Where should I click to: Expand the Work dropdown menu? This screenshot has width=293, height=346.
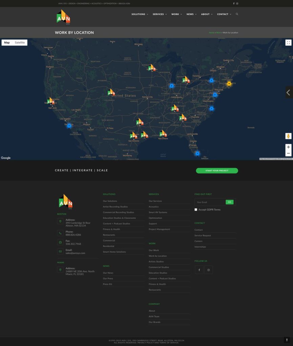[177, 14]
